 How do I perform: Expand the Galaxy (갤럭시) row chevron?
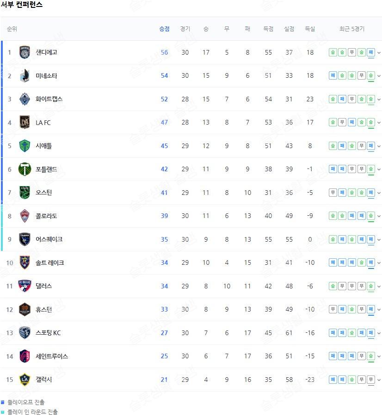(x=379, y=380)
